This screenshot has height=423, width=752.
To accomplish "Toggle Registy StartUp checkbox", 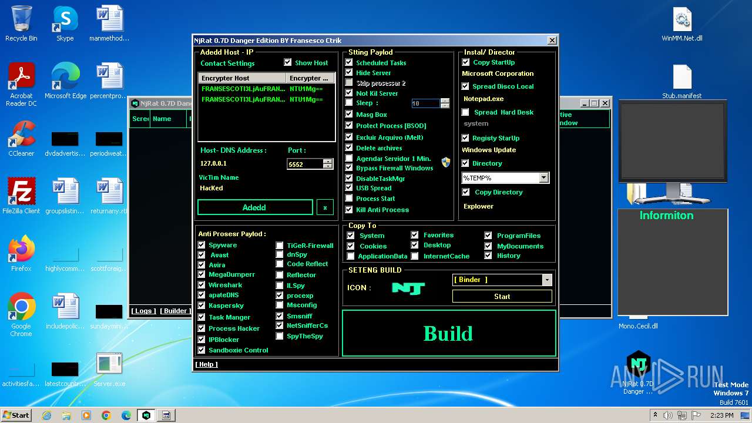I will pyautogui.click(x=466, y=138).
